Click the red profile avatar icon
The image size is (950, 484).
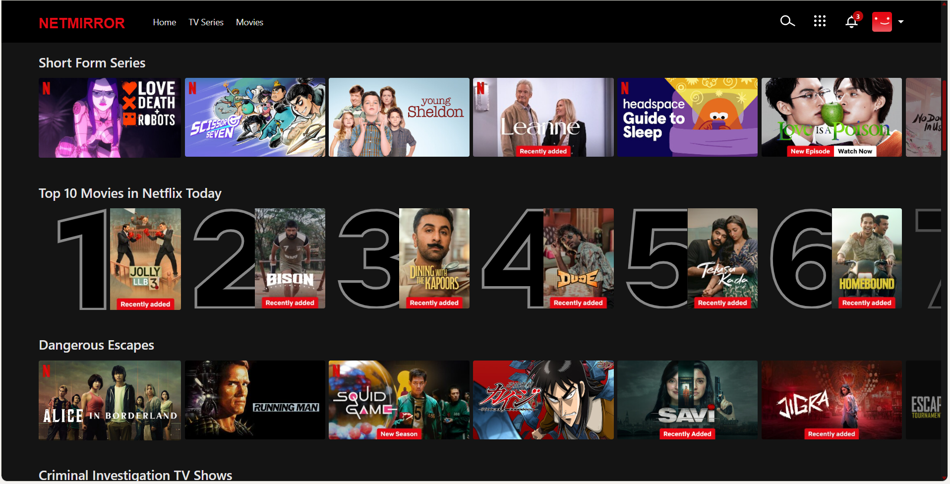click(882, 22)
